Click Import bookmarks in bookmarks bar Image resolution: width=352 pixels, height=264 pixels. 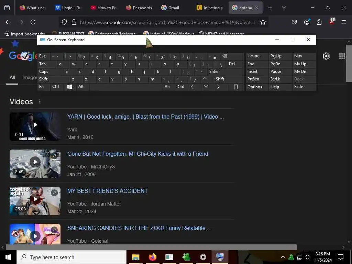click(x=25, y=34)
